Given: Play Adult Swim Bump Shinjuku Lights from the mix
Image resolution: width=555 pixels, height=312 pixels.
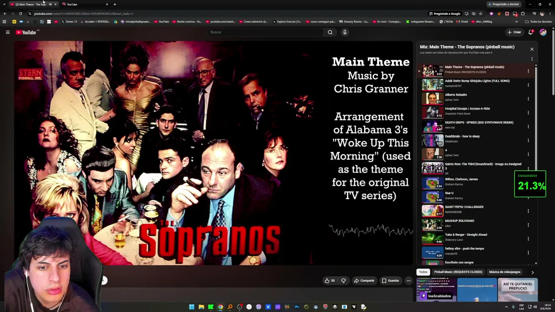Looking at the screenshot, I should 475,84.
